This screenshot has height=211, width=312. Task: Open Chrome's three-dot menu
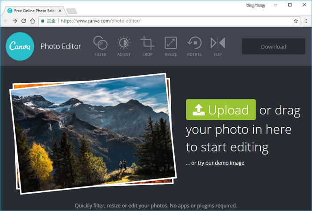pos(306,20)
